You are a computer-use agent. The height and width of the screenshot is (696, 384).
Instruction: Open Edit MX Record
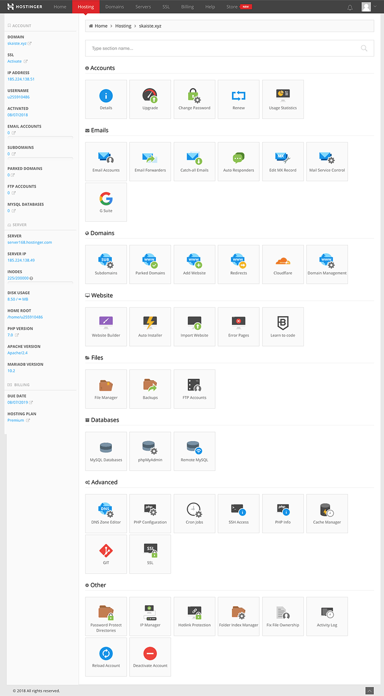(283, 162)
